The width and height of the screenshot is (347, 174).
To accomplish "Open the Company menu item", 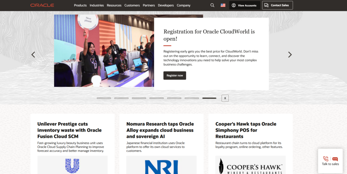I will [x=184, y=5].
